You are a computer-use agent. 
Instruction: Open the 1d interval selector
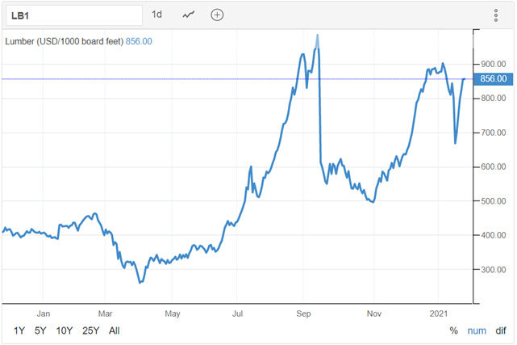point(156,15)
